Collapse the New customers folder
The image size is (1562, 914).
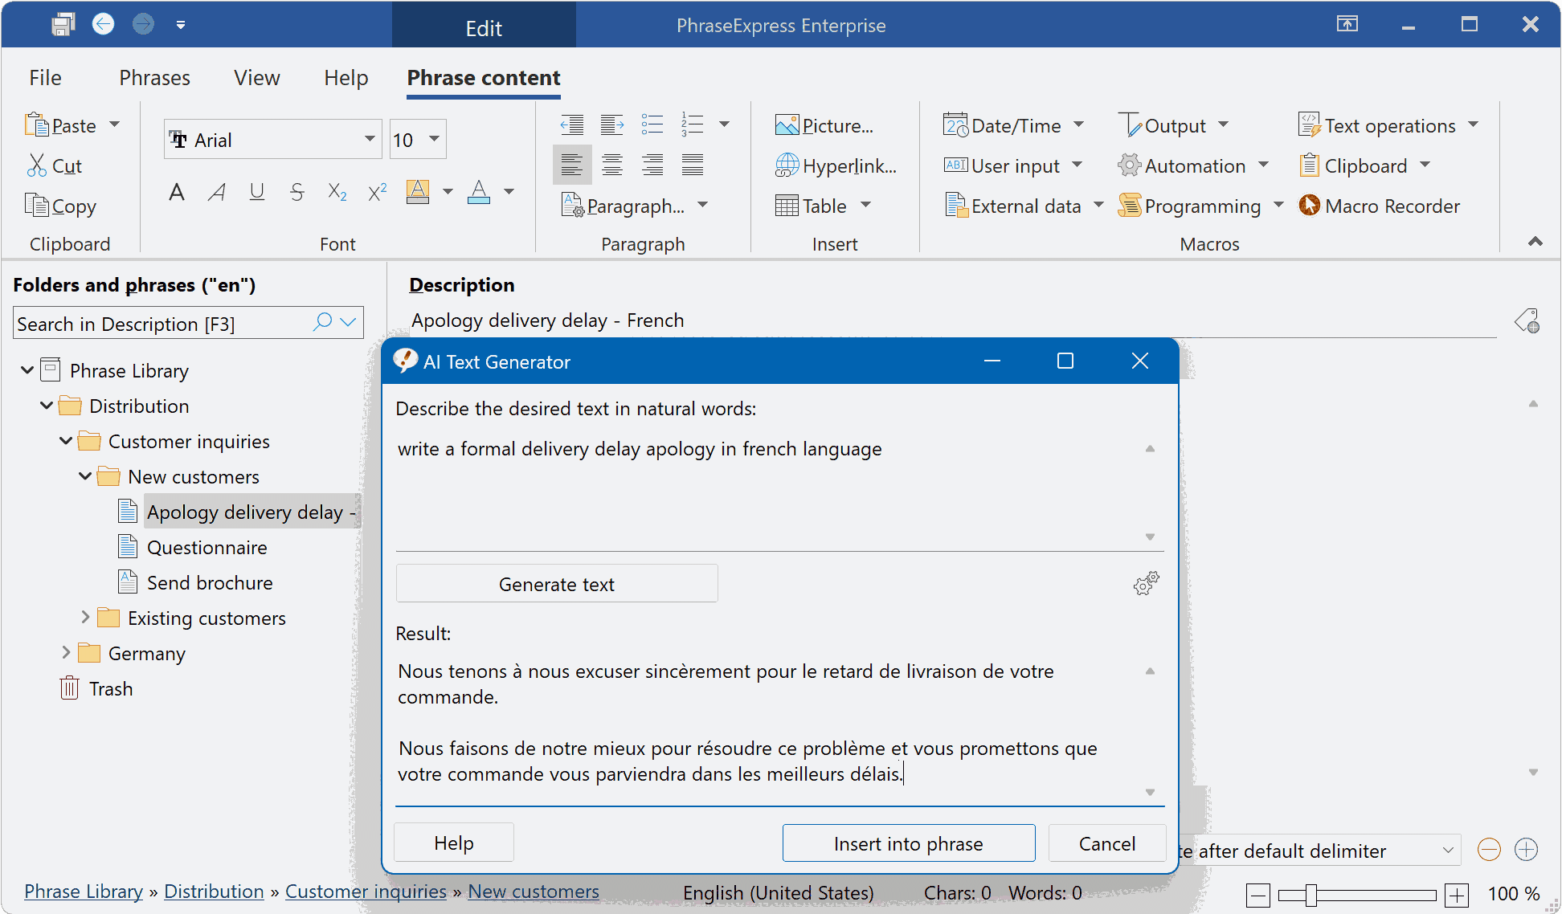tap(85, 475)
